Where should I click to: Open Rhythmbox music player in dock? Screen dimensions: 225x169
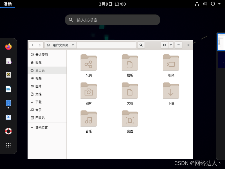click(x=8, y=75)
